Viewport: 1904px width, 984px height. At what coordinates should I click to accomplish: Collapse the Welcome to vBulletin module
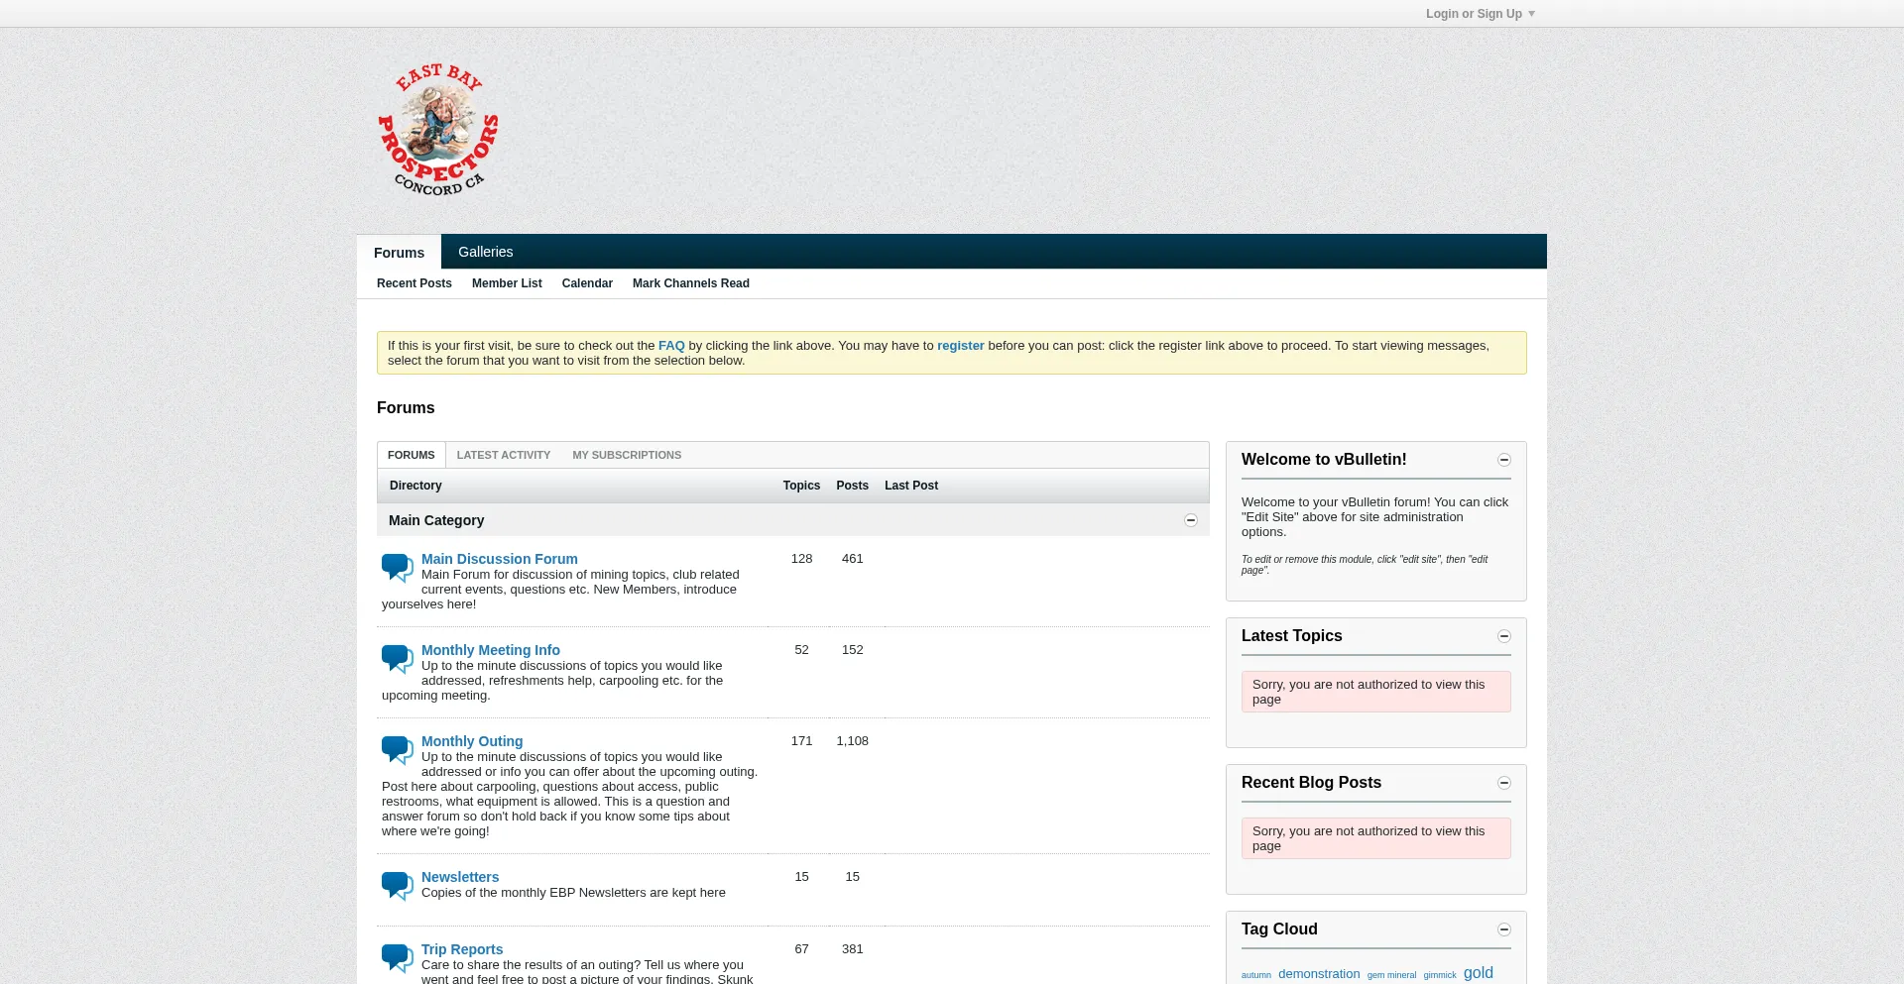pyautogui.click(x=1503, y=460)
